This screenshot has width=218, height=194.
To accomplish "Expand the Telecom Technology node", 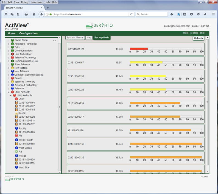I will coord(9,58).
